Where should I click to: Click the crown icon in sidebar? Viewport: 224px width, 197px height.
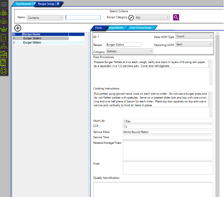pyautogui.click(x=4, y=29)
